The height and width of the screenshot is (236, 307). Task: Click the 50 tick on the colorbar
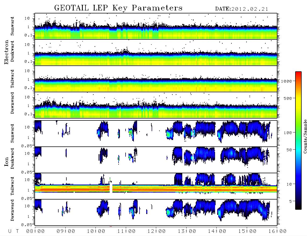point(289,150)
